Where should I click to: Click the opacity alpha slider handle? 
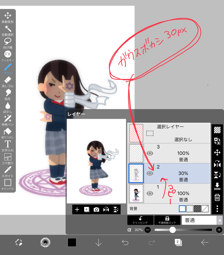click(x=173, y=230)
